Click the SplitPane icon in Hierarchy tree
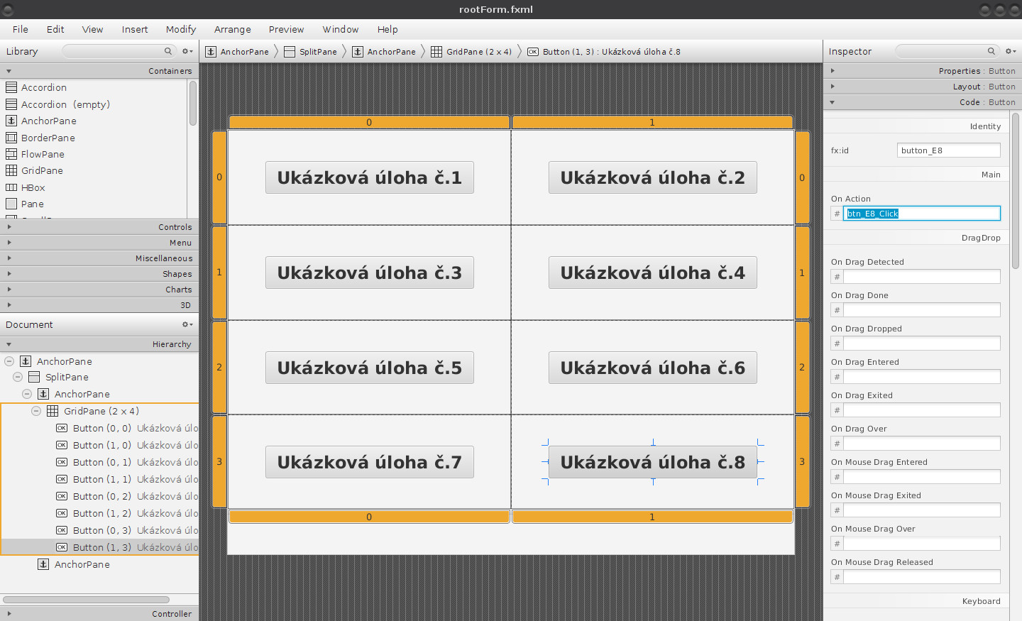This screenshot has width=1022, height=621. [34, 377]
